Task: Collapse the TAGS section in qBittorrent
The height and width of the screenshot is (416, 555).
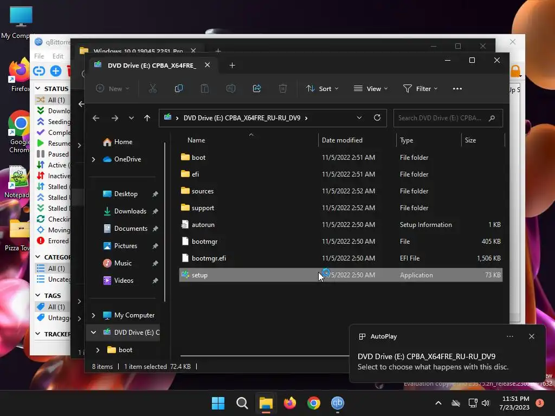Action: click(38, 295)
